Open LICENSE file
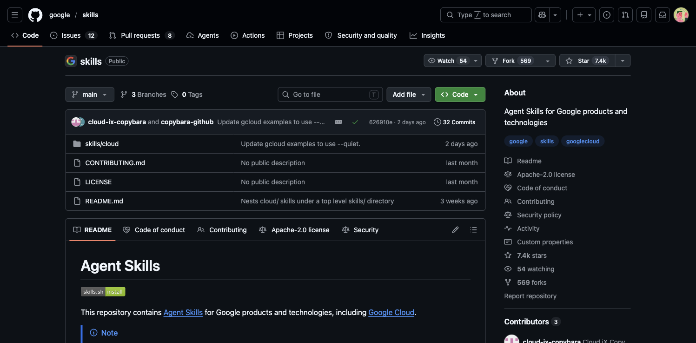 click(99, 182)
